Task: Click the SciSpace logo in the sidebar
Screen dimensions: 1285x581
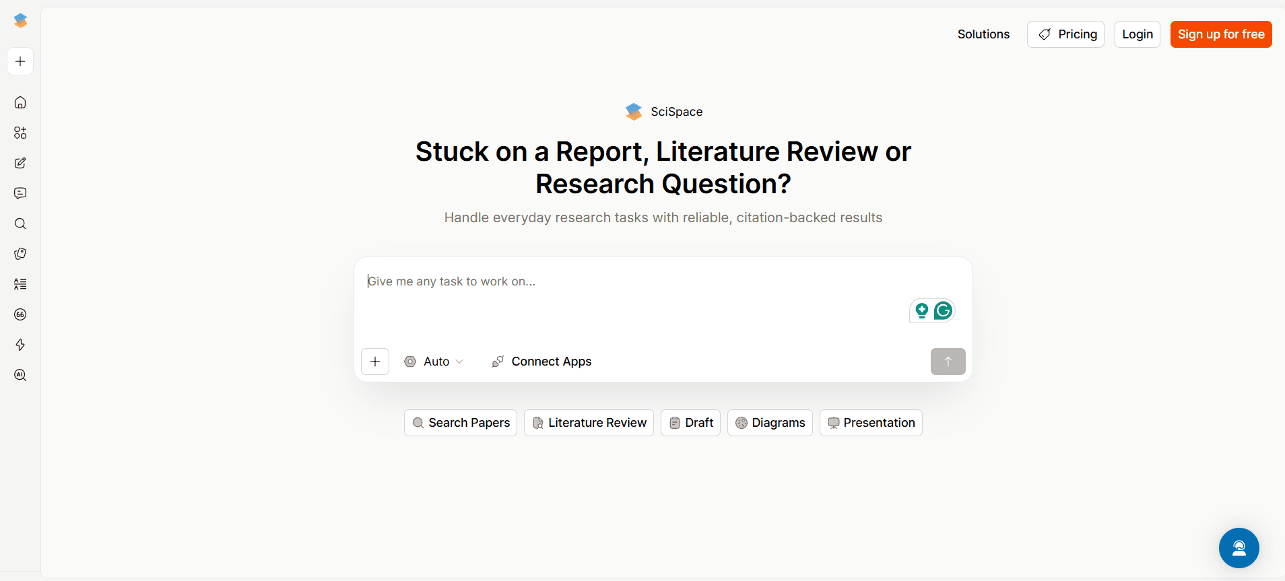Action: (x=20, y=21)
